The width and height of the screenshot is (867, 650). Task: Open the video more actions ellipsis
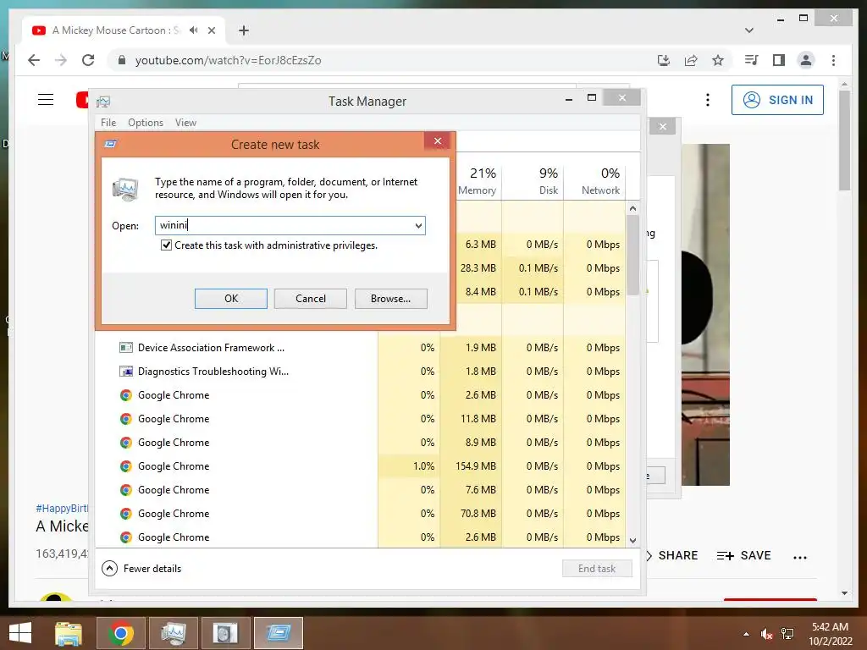pos(799,557)
